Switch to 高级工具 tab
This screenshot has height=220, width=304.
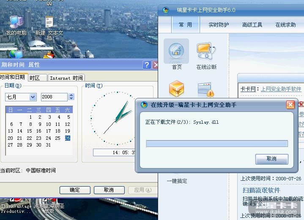click(252, 25)
